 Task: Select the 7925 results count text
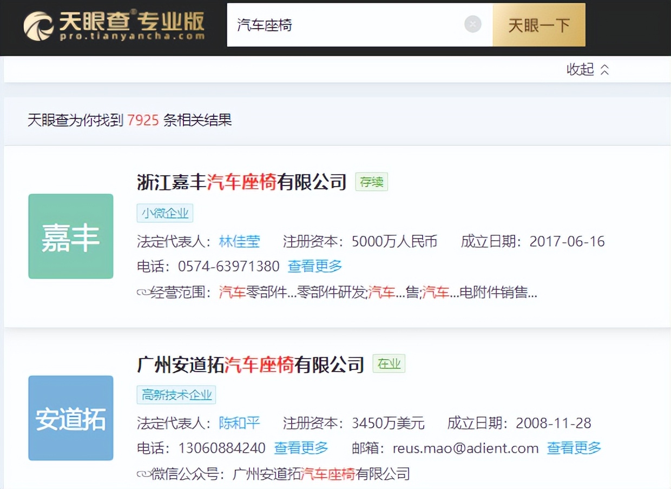coord(143,120)
